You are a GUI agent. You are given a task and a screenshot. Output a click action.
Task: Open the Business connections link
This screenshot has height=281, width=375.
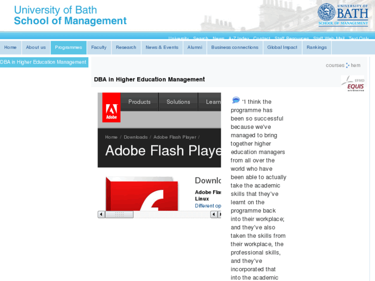point(235,47)
